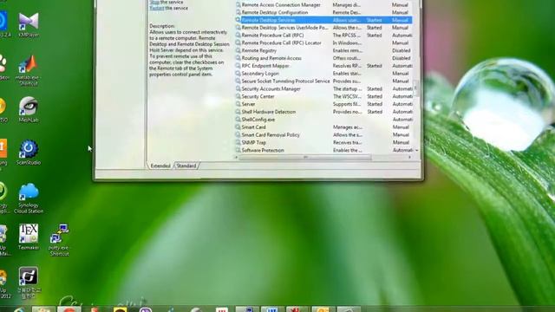This screenshot has height=312, width=555.
Task: Select Remote Desktop Services UserMode Port service
Action: coord(285,28)
